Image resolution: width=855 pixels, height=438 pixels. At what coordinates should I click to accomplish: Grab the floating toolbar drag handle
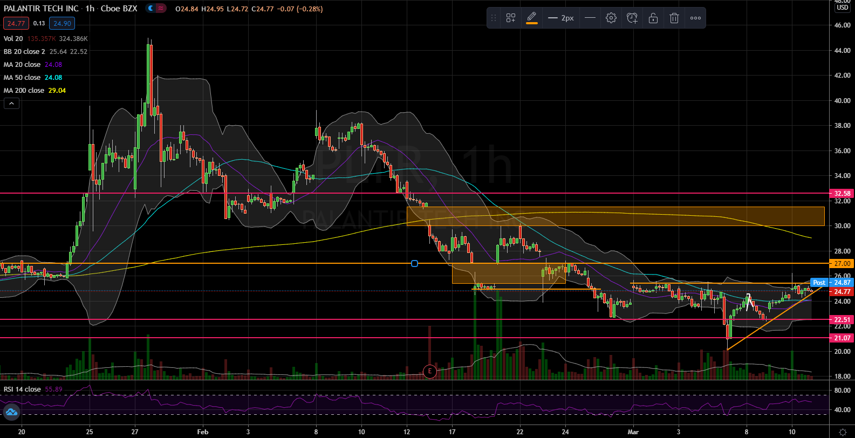click(x=493, y=18)
